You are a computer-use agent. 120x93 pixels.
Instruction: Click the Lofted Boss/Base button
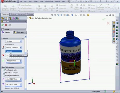point(25,8)
